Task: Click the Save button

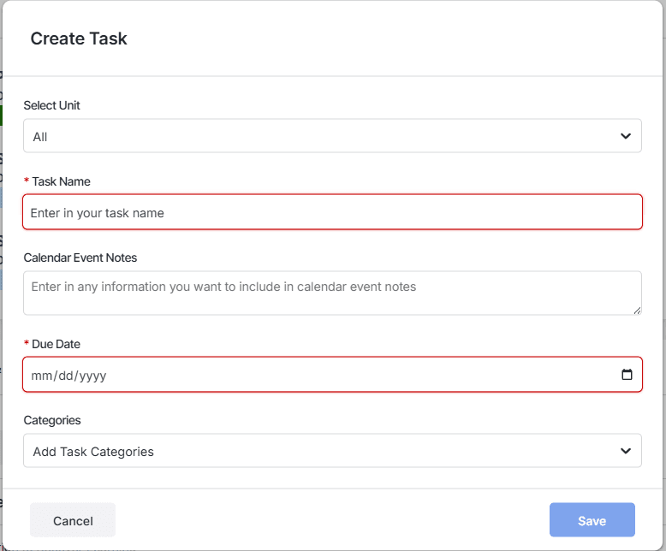Action: (x=592, y=520)
